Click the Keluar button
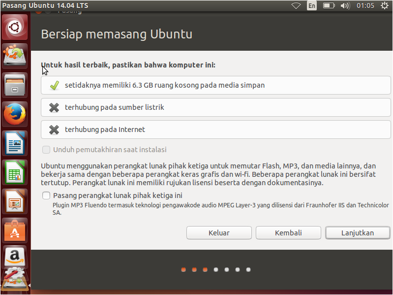The image size is (393, 295). click(219, 233)
